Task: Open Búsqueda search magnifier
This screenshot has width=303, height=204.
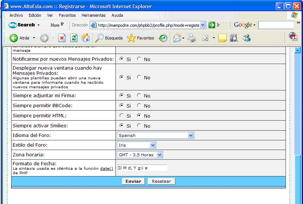Action: (x=99, y=38)
